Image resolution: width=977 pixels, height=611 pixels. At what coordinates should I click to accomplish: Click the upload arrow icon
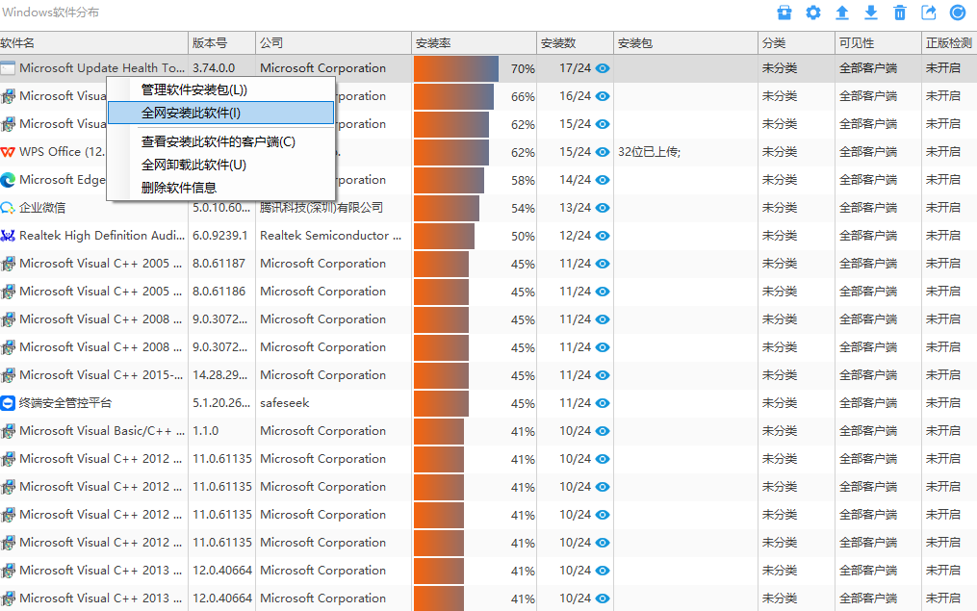click(x=842, y=13)
